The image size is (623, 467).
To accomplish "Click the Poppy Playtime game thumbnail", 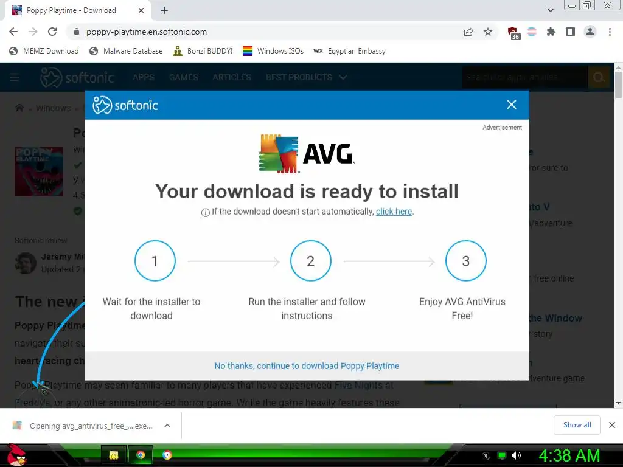I will [x=39, y=171].
